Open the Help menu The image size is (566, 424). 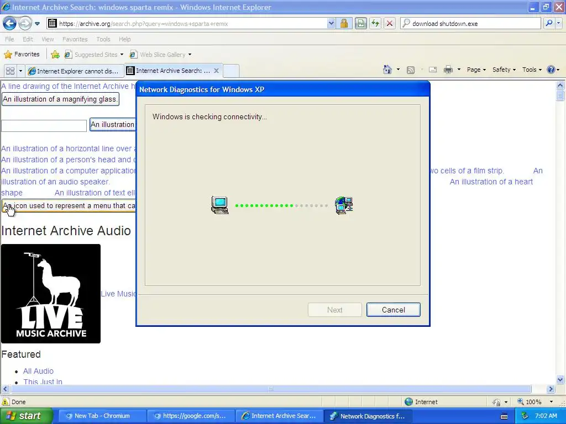click(124, 39)
